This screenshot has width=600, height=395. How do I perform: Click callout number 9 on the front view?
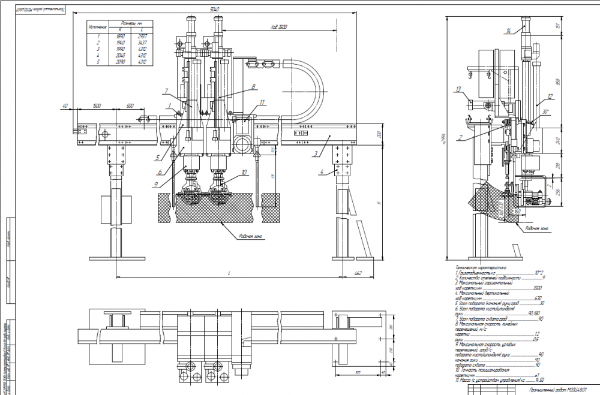156,184
